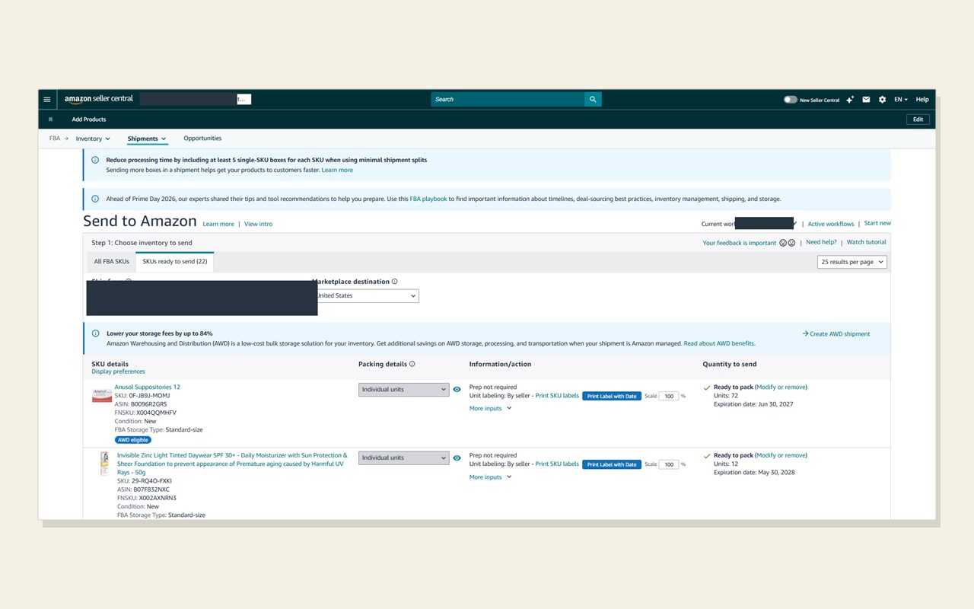Open the settings gear icon
This screenshot has height=609, width=974.
[x=883, y=100]
